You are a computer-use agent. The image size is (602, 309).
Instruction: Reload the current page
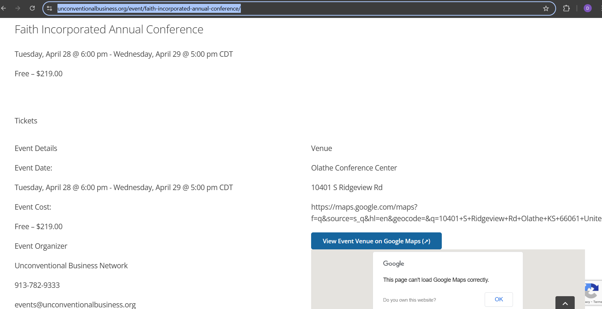(32, 8)
